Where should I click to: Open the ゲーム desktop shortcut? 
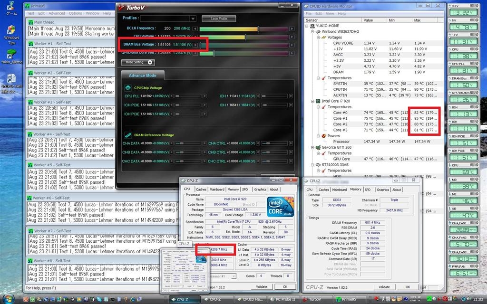pyautogui.click(x=11, y=9)
